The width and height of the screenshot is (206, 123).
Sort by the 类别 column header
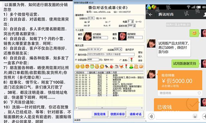coord(108,72)
